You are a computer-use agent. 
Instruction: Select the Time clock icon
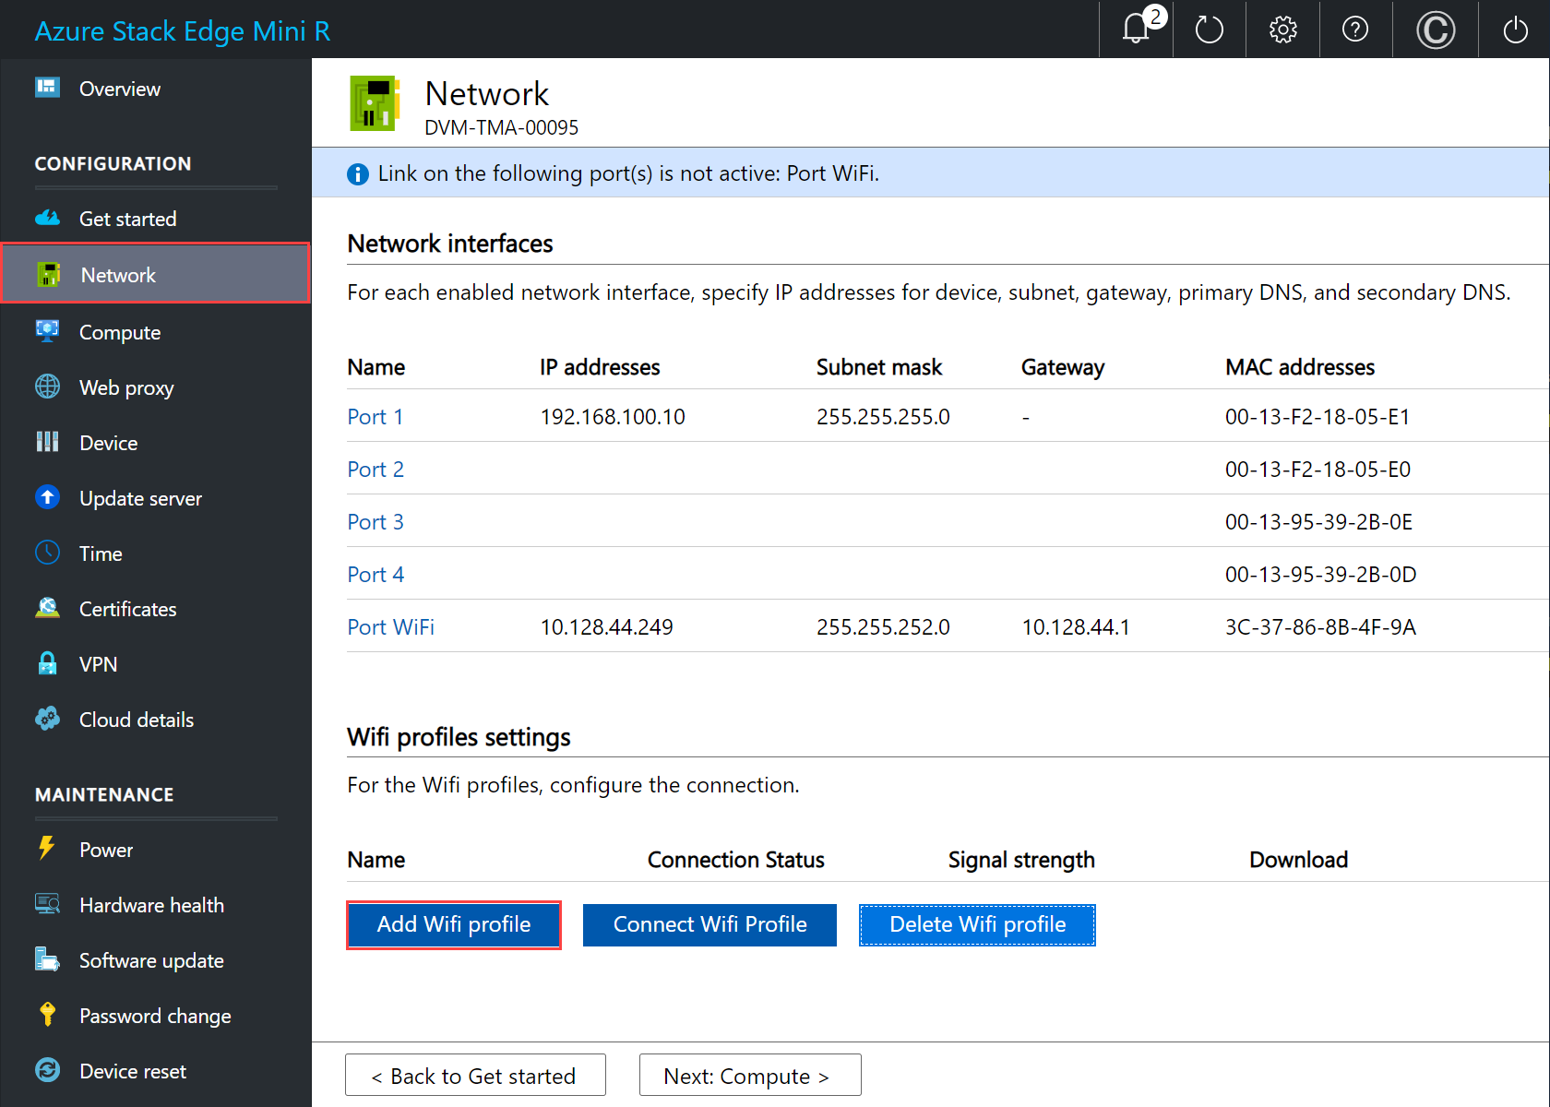(x=47, y=553)
